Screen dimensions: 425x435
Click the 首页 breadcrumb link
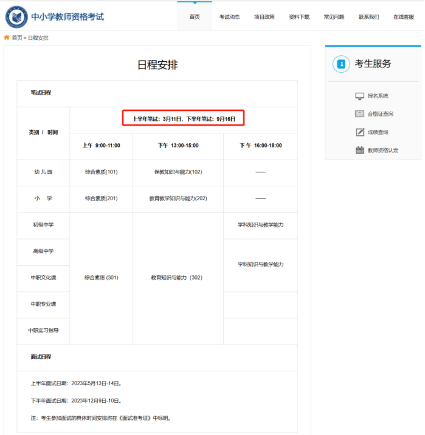[16, 38]
